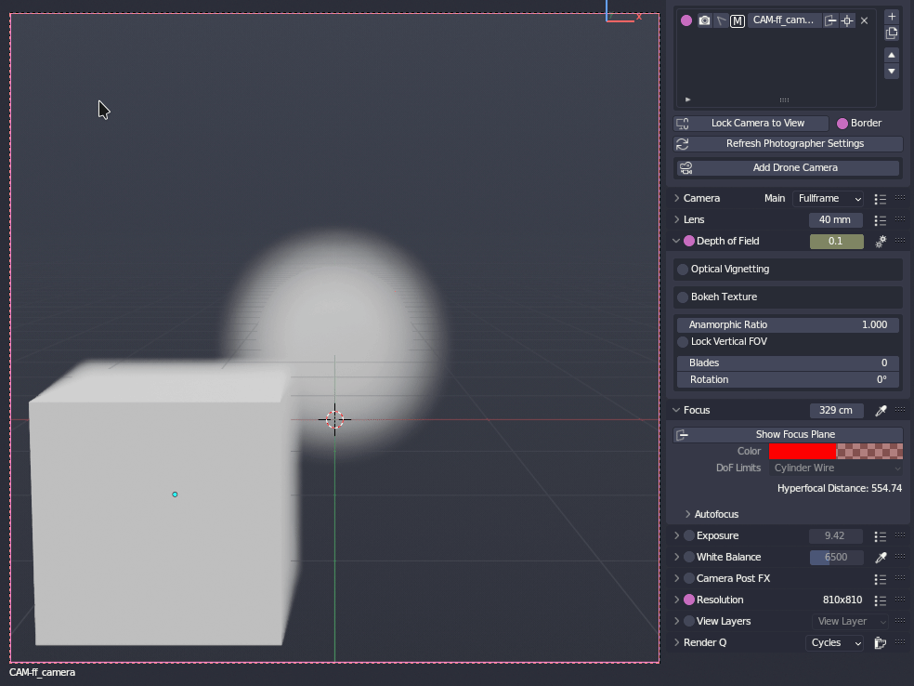Open Exposure presets list icon
Image resolution: width=914 pixels, height=686 pixels.
pos(881,536)
